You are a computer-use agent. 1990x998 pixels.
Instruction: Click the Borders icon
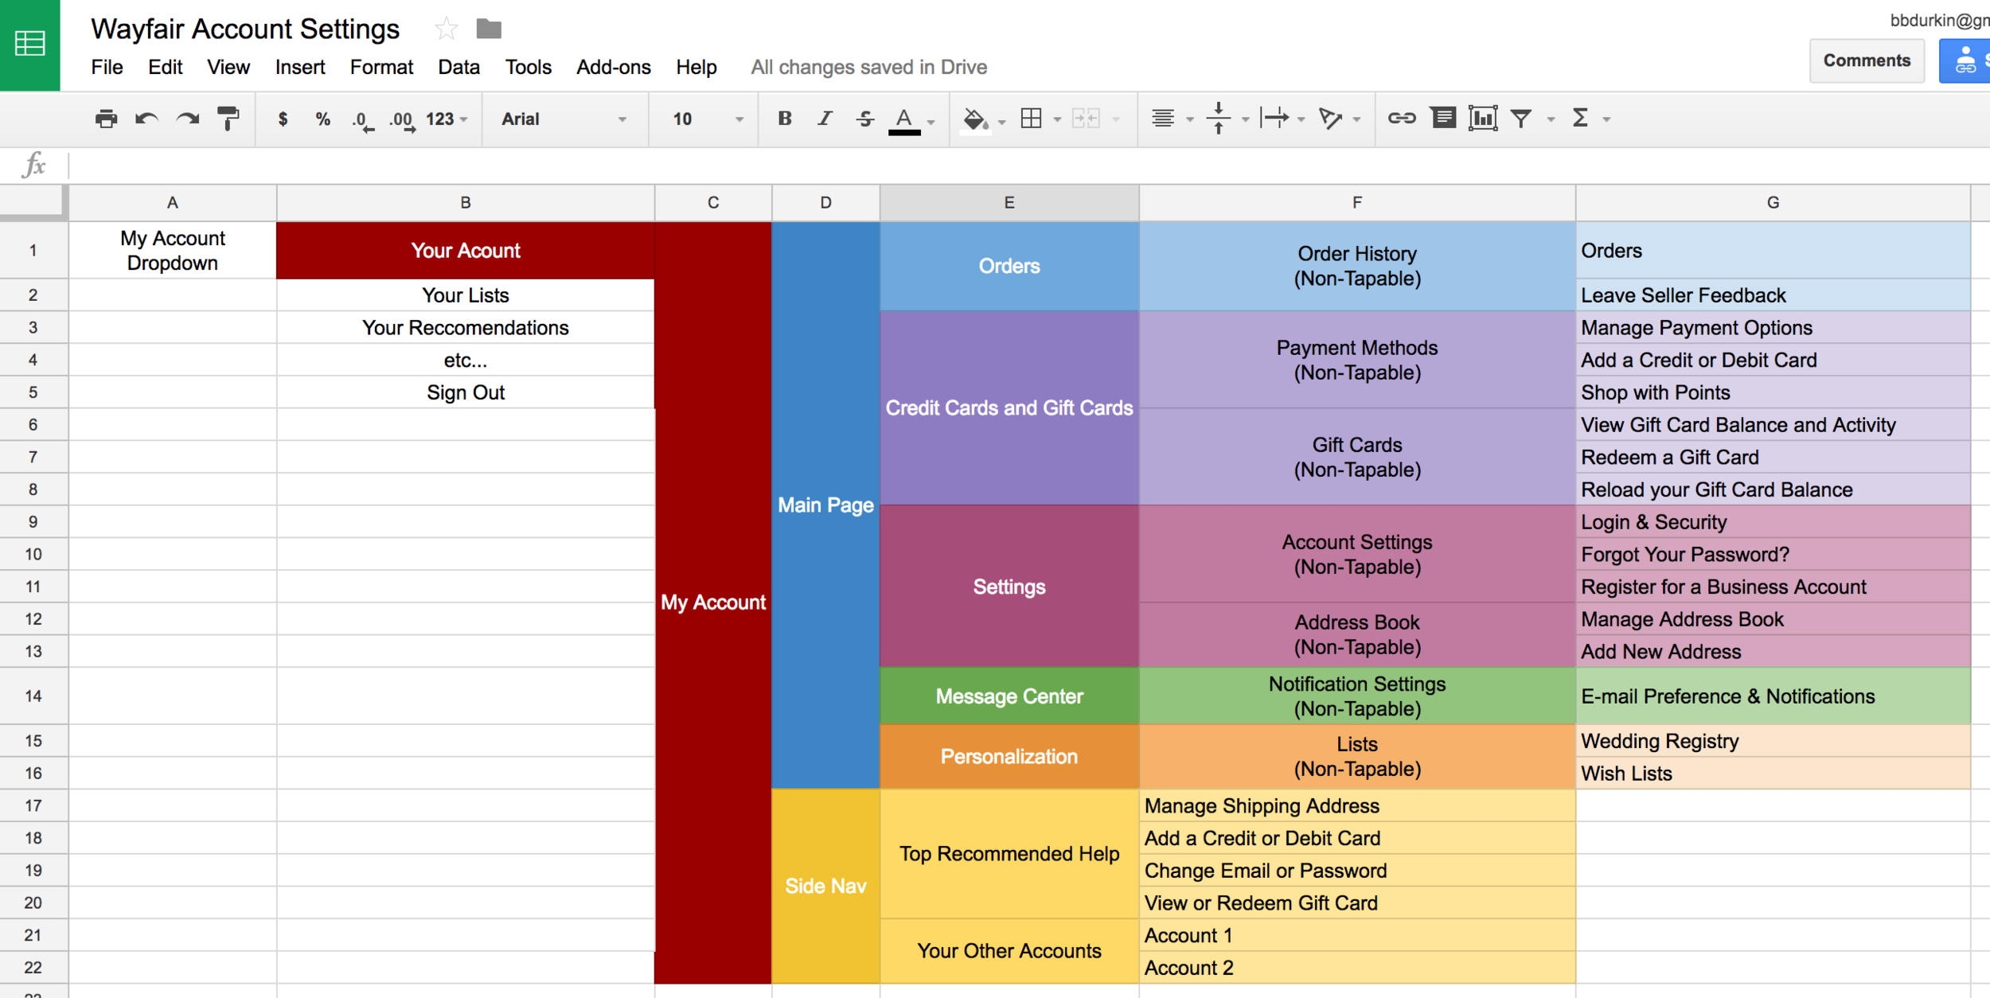[1032, 119]
